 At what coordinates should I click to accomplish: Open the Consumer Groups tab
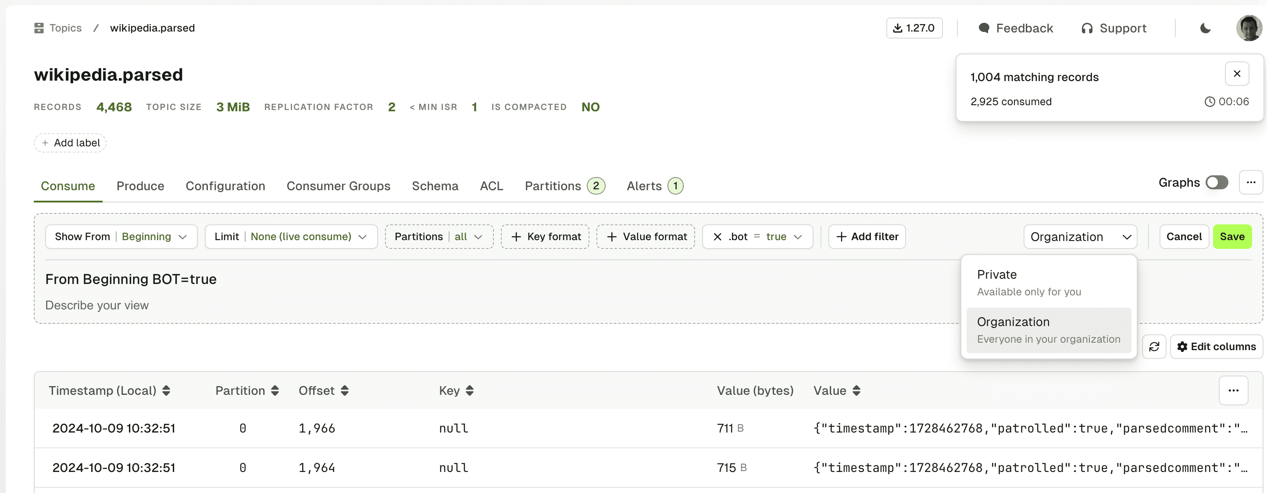click(x=339, y=186)
